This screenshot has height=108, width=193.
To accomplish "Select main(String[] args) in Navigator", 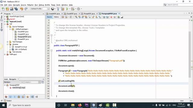I will [x=19, y=88].
